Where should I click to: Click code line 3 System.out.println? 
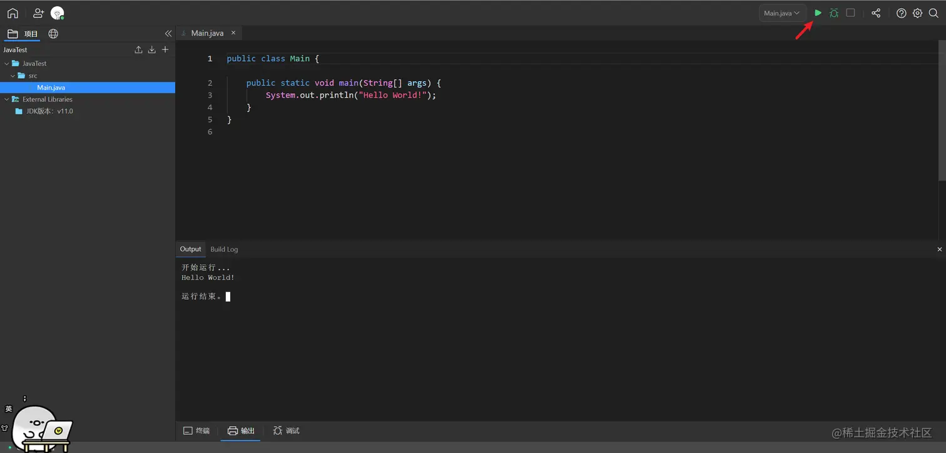[350, 95]
